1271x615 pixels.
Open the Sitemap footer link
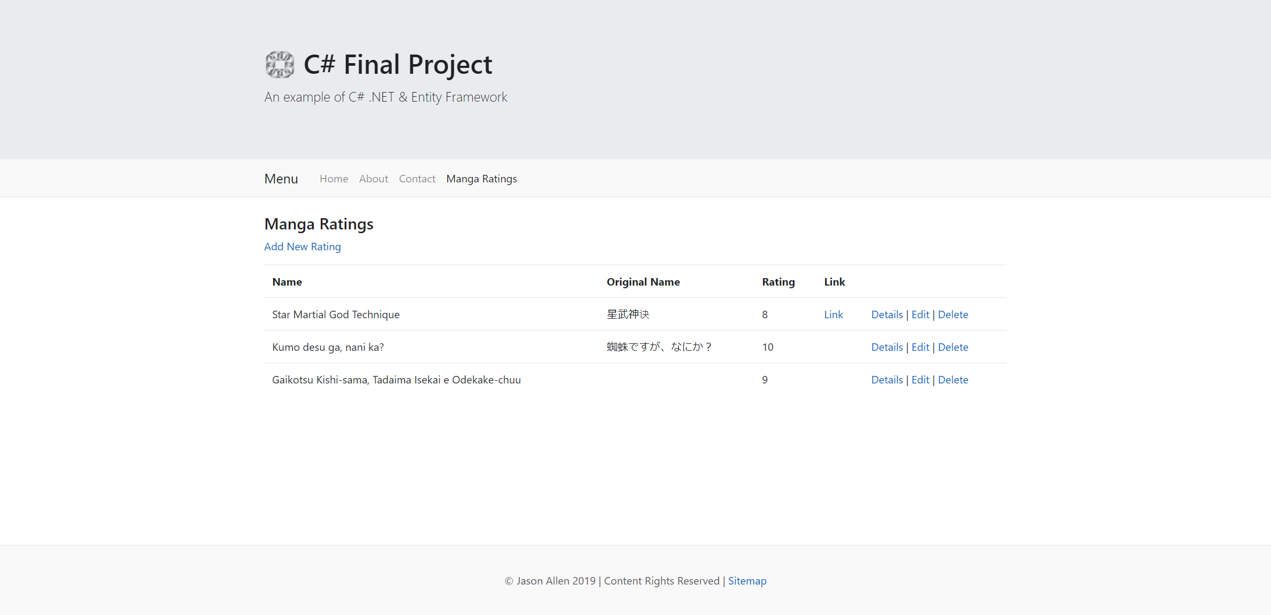coord(747,581)
